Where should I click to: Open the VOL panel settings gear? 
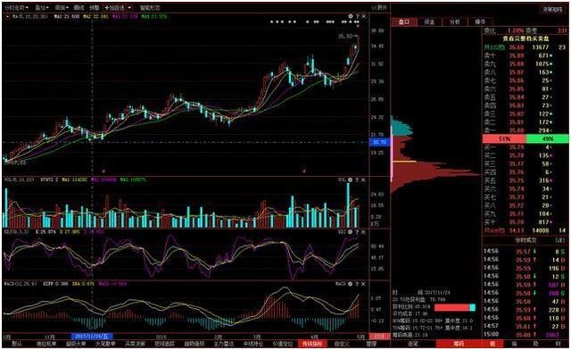pos(351,180)
